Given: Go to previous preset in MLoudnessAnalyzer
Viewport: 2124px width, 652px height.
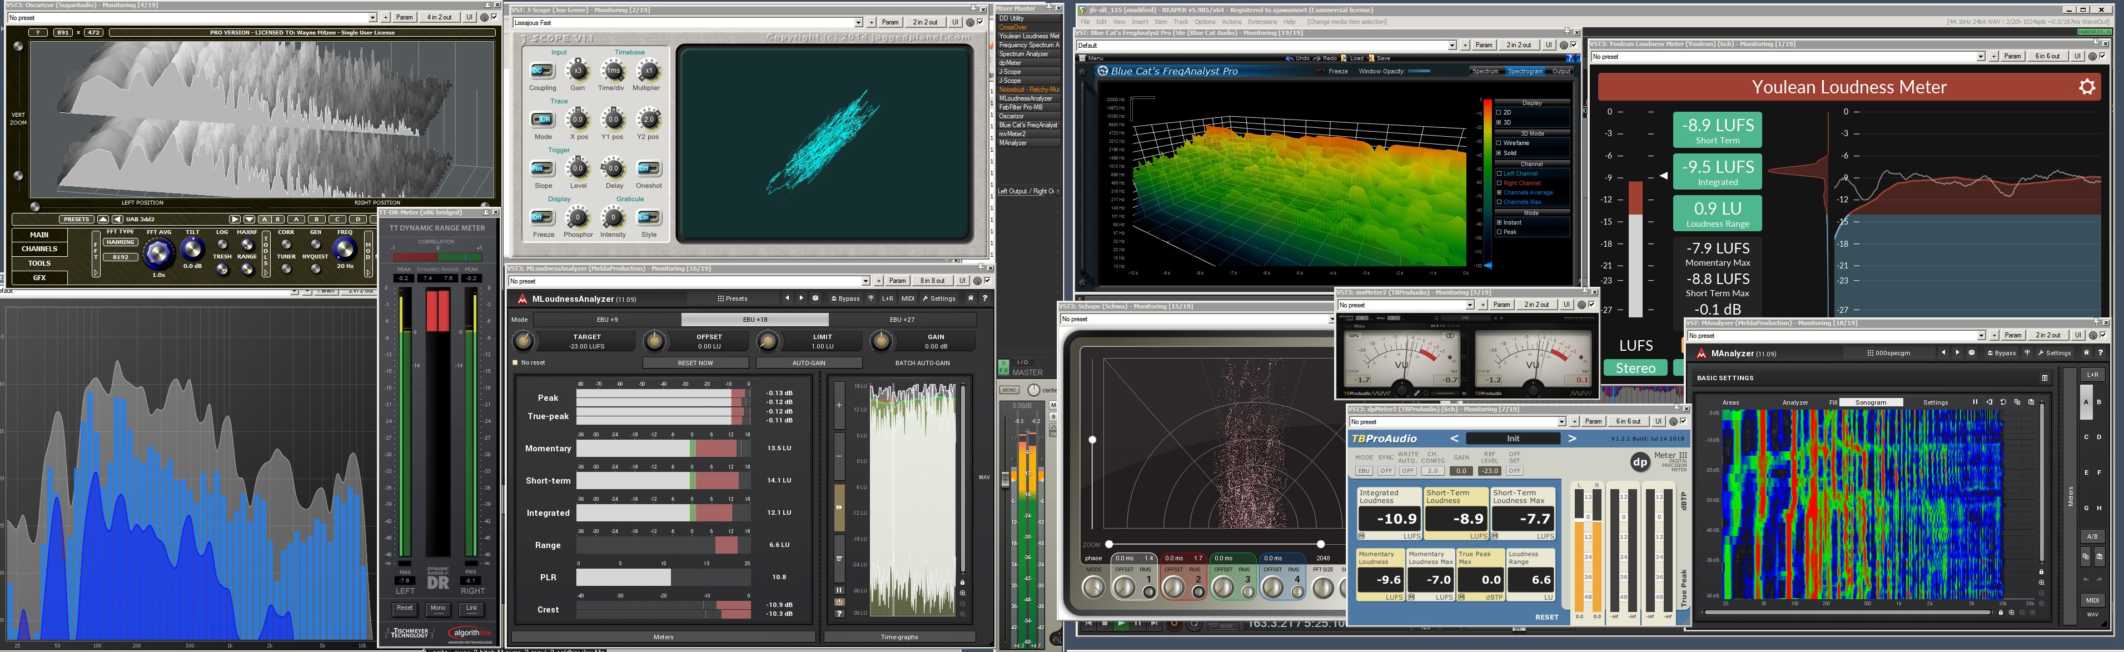Looking at the screenshot, I should coord(788,298).
